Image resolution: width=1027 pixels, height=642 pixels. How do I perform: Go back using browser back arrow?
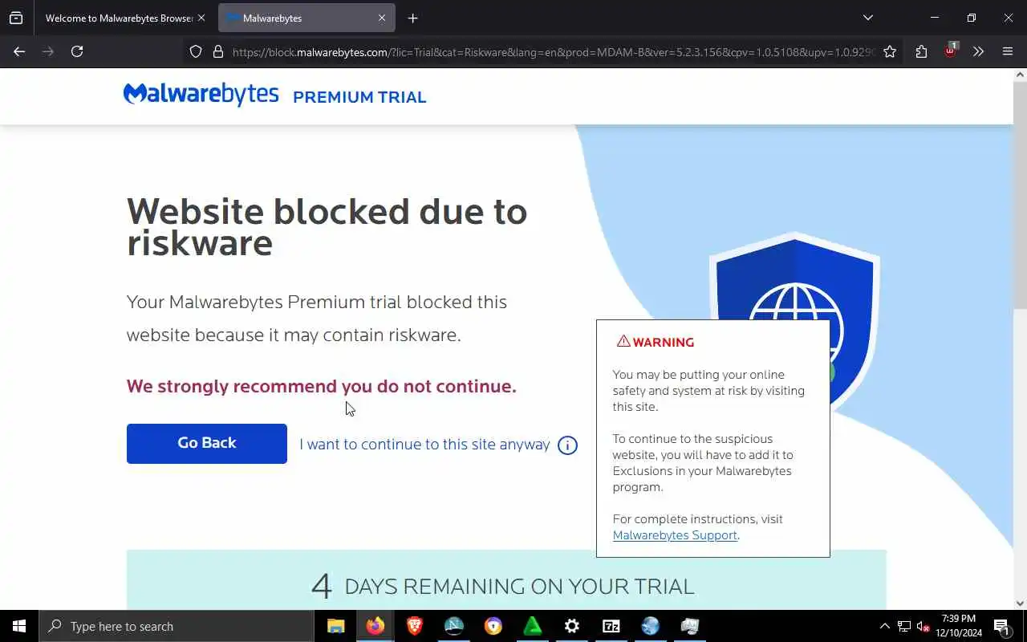(19, 51)
